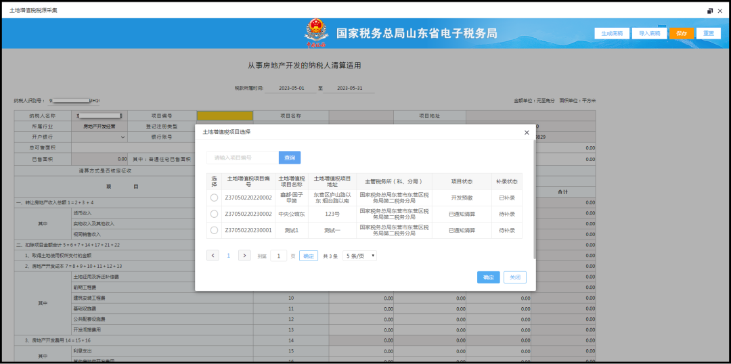Click 已补录 status cell
This screenshot has height=364, width=731.
507,198
